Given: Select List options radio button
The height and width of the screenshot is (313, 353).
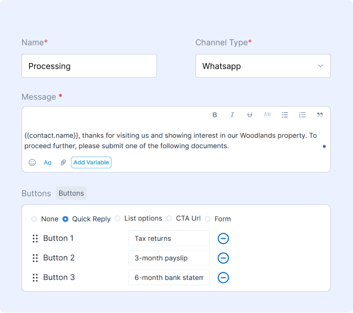Looking at the screenshot, I should pos(118,219).
